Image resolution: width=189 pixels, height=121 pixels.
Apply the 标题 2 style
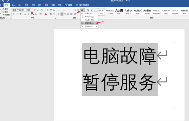pos(128,12)
